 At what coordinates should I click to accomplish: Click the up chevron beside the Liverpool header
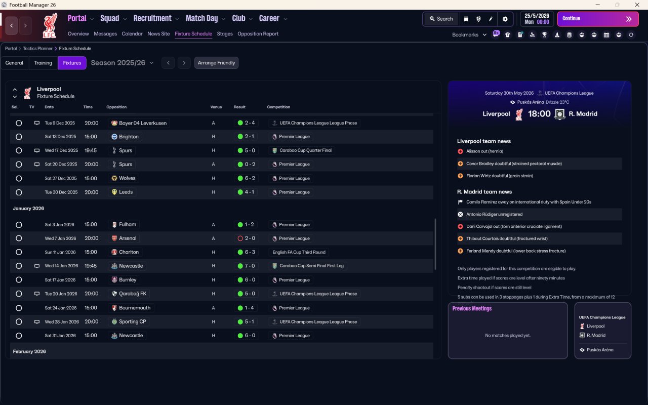point(15,90)
